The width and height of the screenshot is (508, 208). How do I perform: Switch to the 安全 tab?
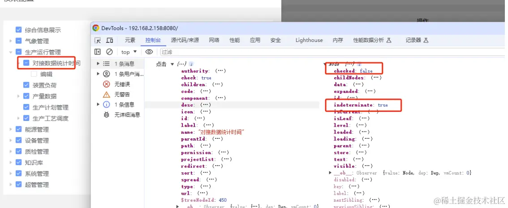[x=276, y=40]
